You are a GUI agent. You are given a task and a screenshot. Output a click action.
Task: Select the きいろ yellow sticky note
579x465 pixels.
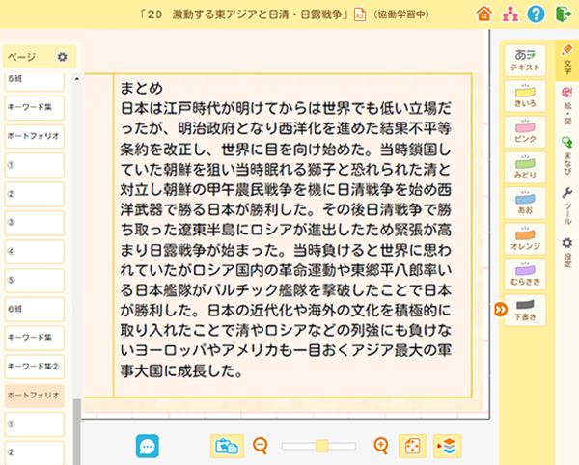click(525, 96)
